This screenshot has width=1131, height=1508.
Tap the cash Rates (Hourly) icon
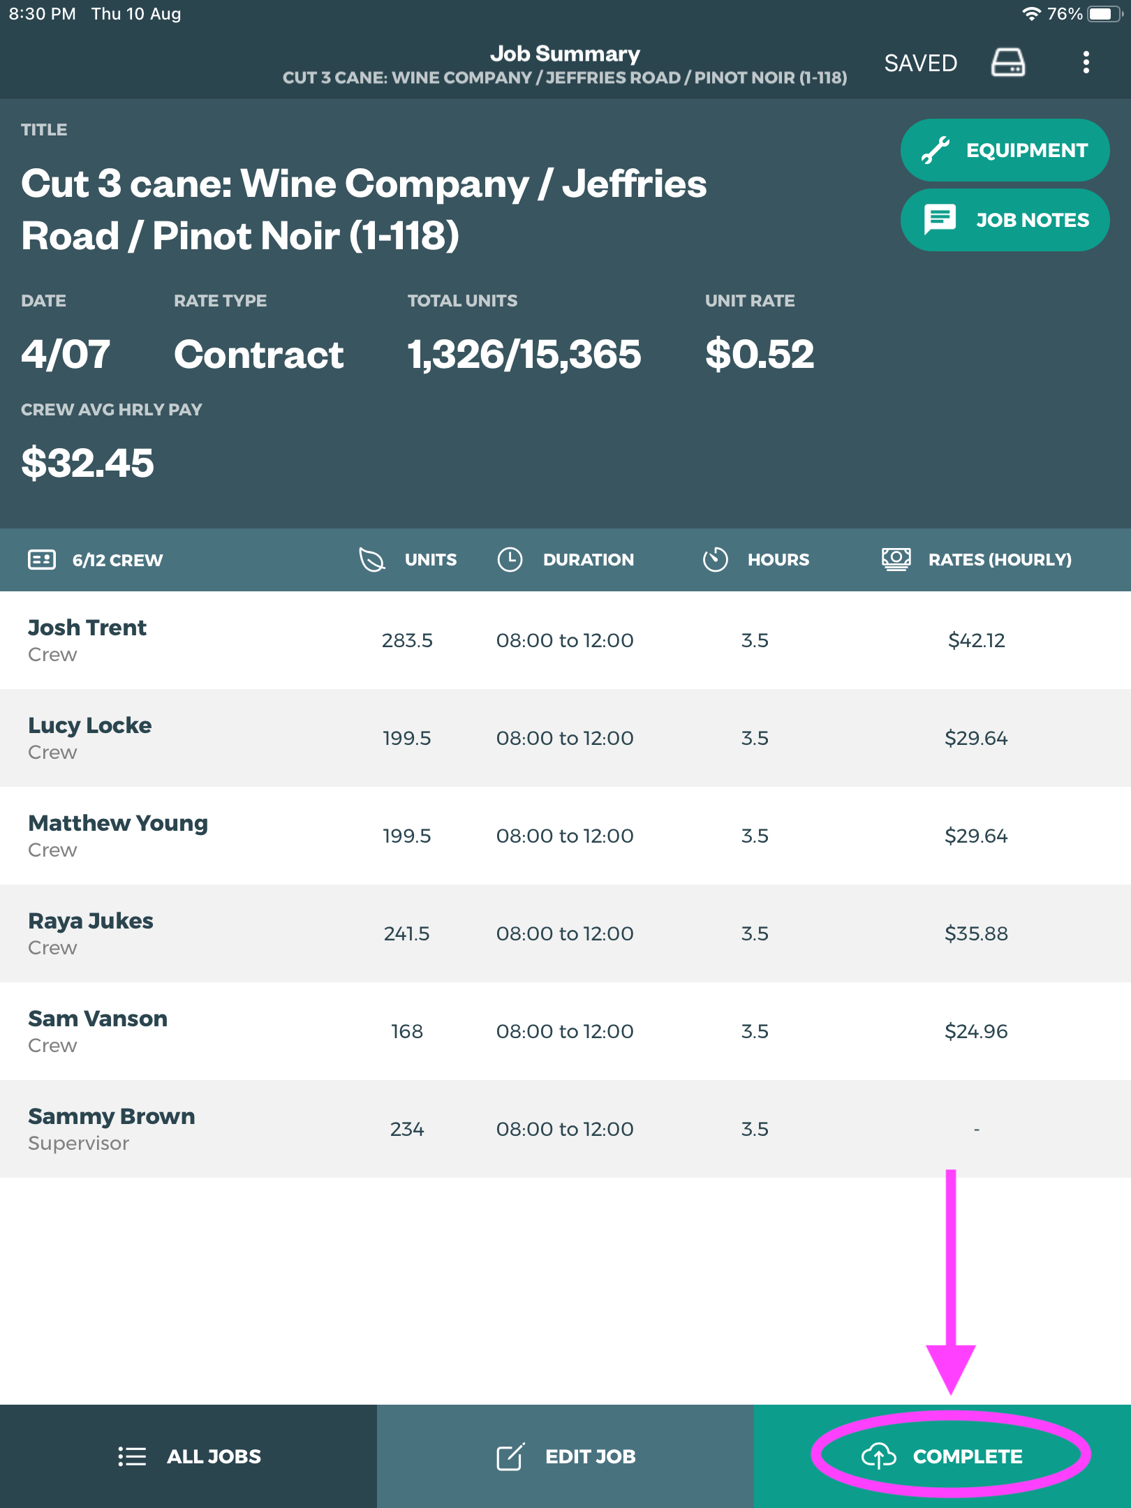coord(896,560)
